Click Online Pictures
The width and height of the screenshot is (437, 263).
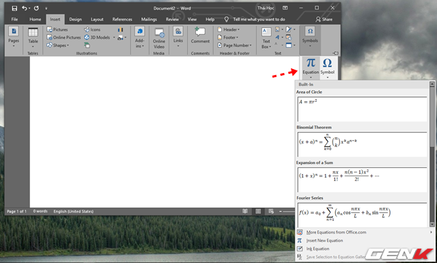[x=64, y=37]
